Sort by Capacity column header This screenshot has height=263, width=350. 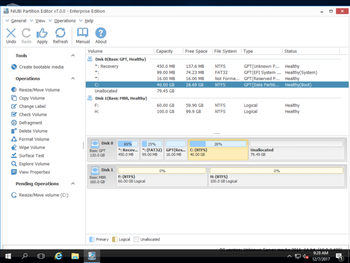click(168, 51)
